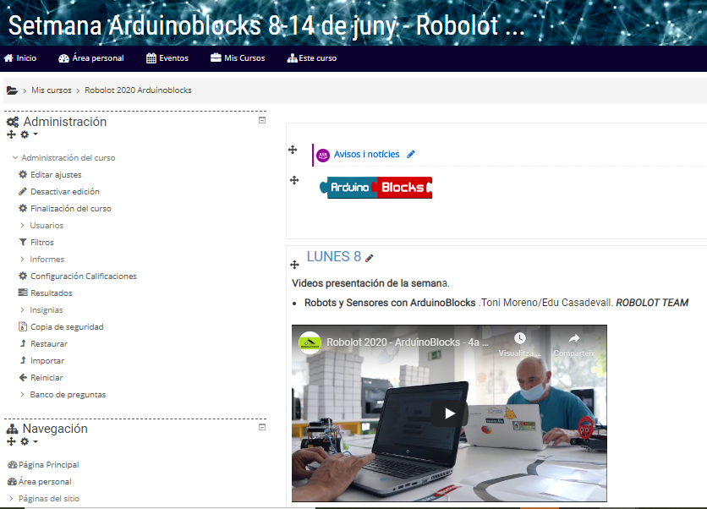Viewport: 707px width, 509px height.
Task: Click the calendar icon beside Eventos
Action: 151,58
